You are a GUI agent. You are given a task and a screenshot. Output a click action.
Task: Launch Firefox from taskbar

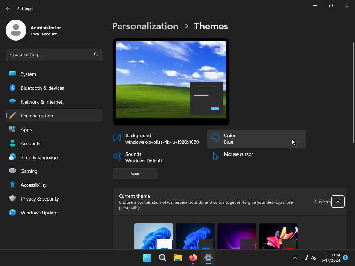coord(193,258)
